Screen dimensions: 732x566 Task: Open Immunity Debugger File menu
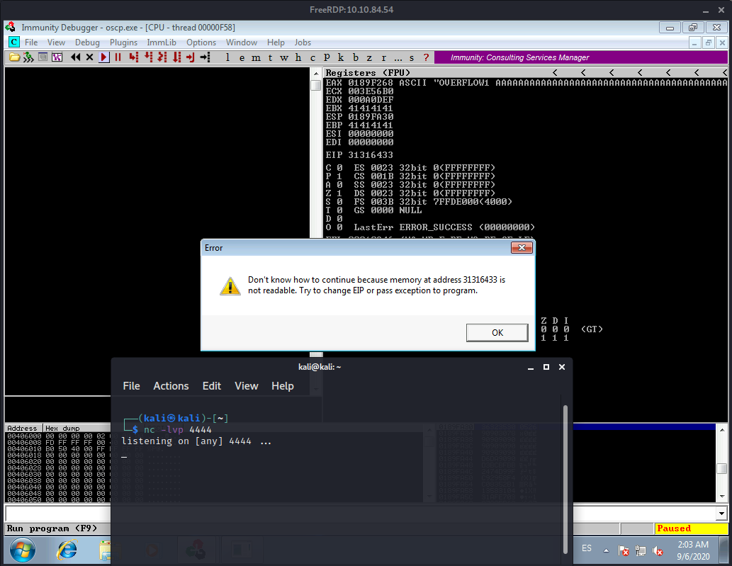tap(31, 43)
